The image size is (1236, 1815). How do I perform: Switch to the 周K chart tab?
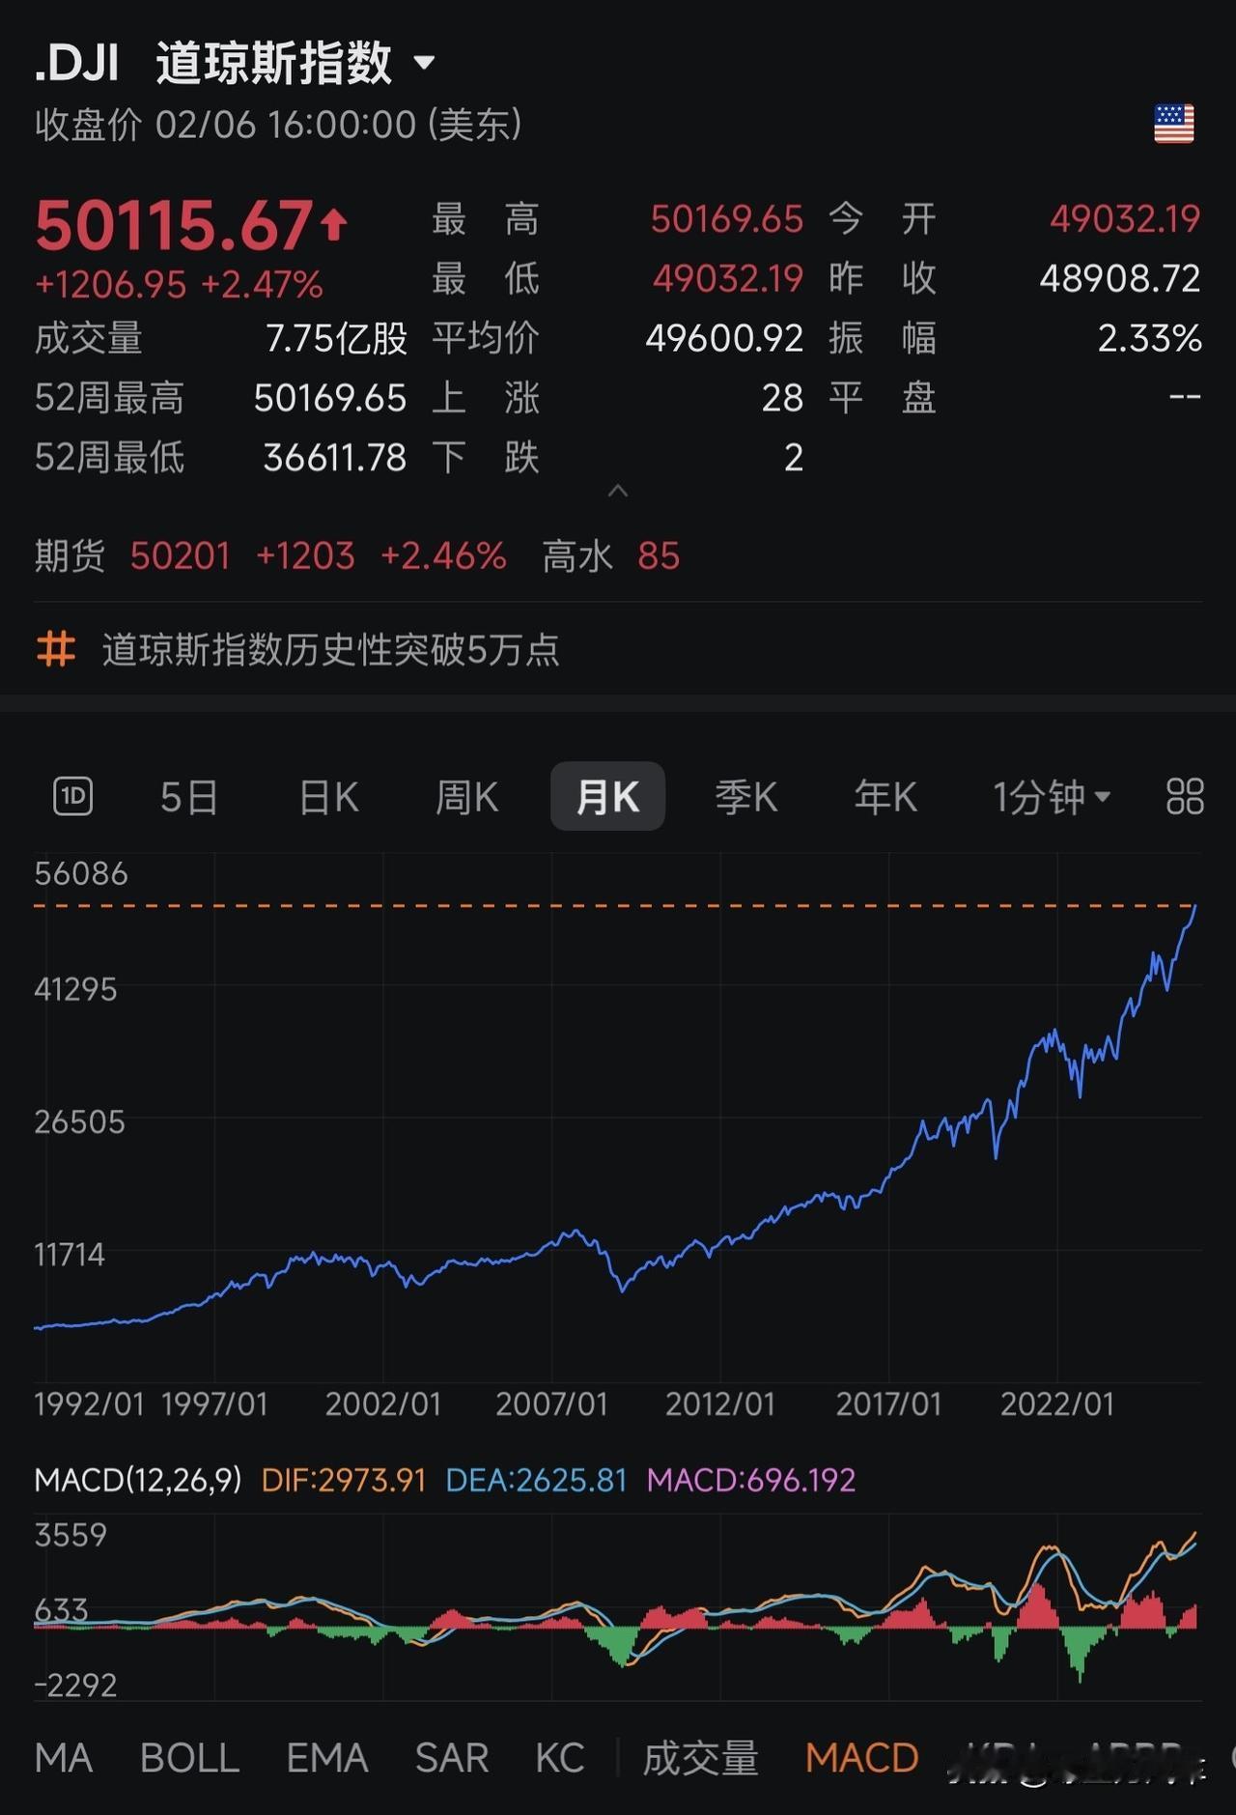(x=466, y=798)
